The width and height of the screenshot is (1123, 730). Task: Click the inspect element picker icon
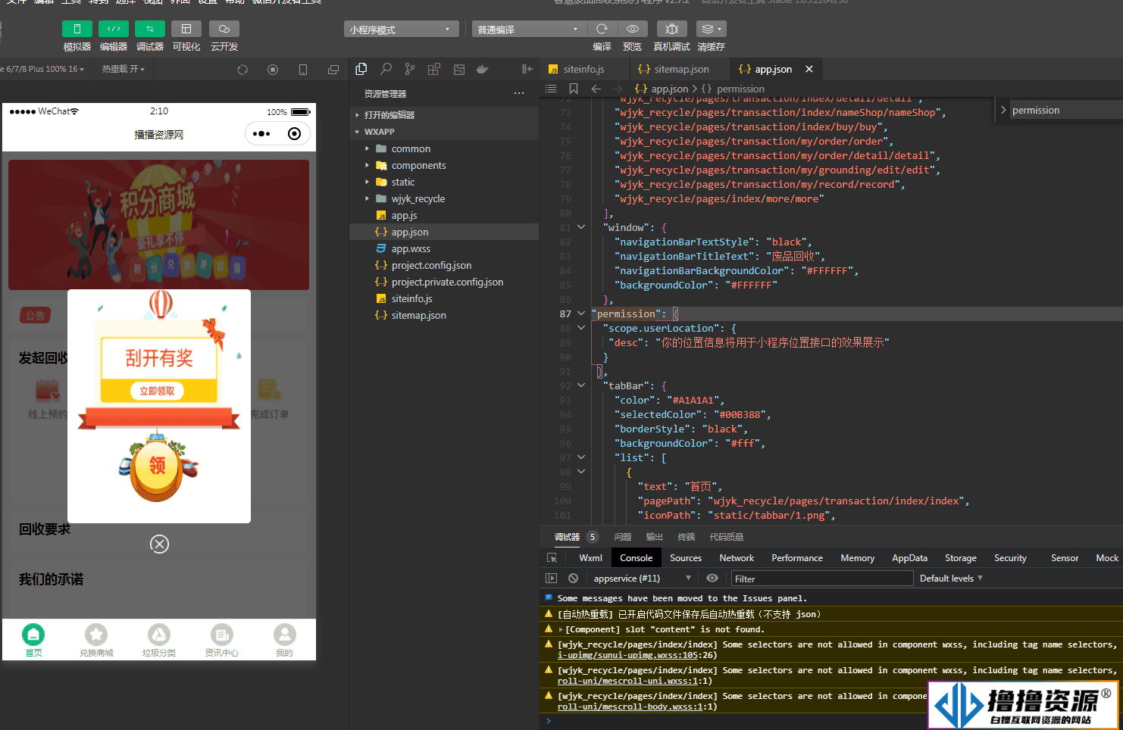tap(552, 558)
